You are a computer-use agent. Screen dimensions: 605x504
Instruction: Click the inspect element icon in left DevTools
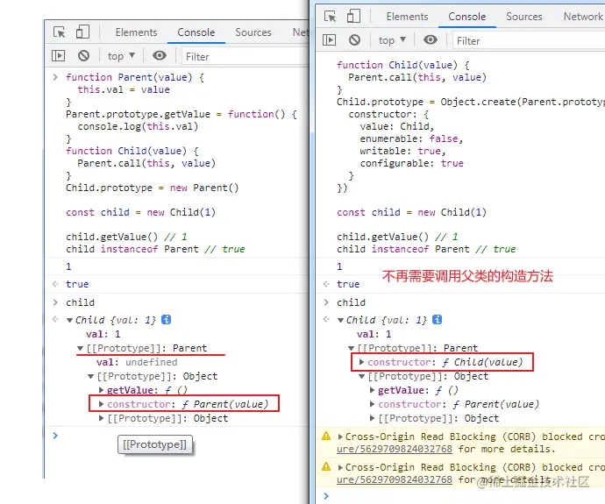coord(60,32)
